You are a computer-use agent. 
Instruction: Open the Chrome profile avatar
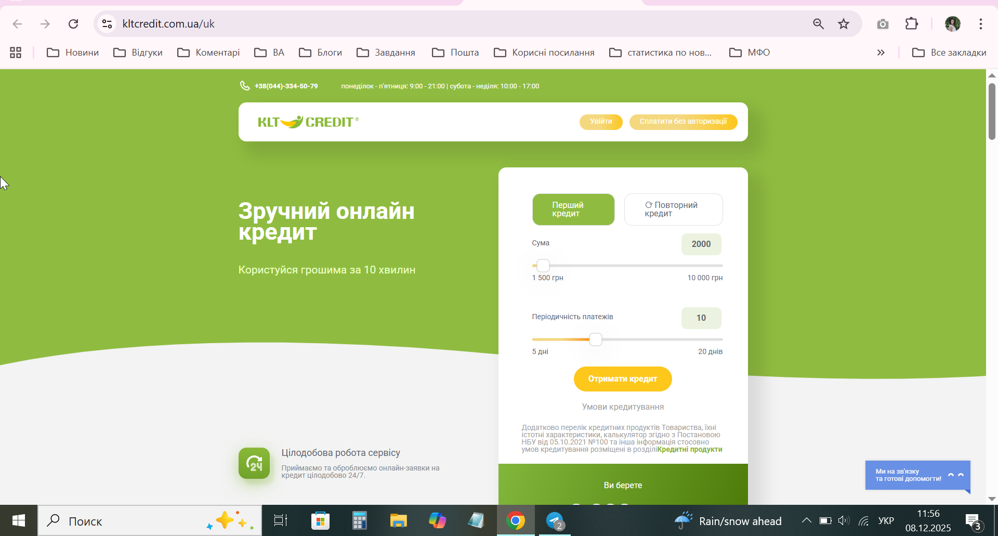[953, 24]
